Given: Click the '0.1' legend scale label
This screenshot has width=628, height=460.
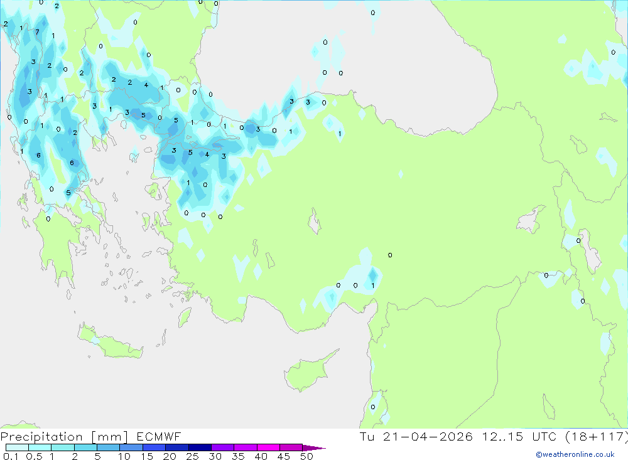Looking at the screenshot, I should (x=11, y=456).
